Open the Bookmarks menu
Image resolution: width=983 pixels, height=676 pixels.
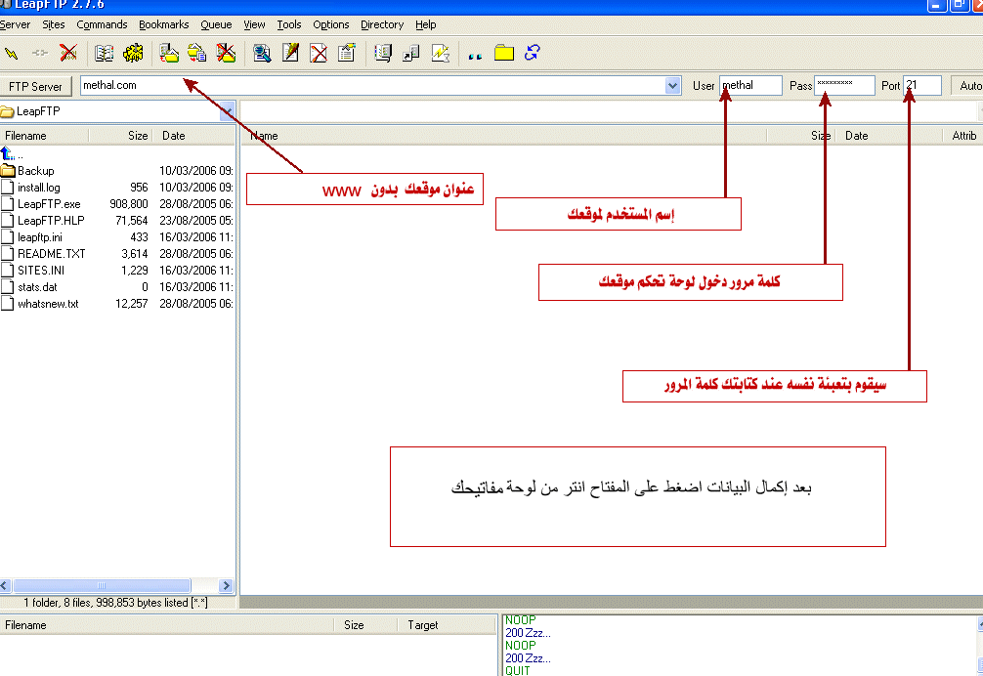tap(163, 24)
